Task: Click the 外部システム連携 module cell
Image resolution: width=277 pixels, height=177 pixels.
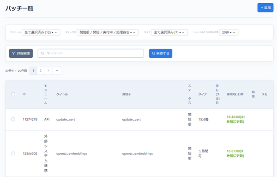Action: [x=46, y=153]
